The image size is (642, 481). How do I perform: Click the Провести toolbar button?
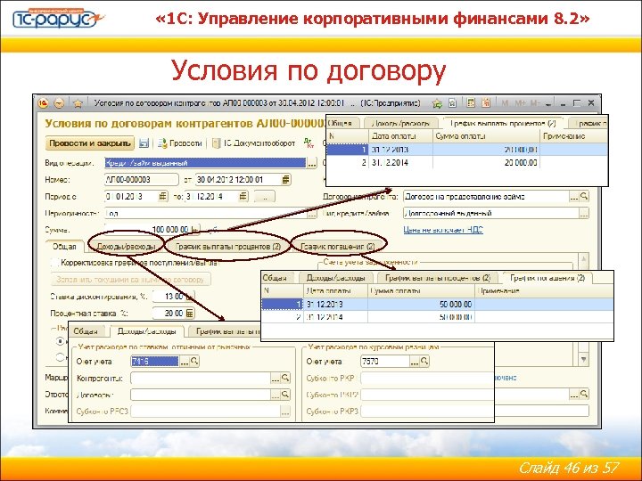coord(180,143)
